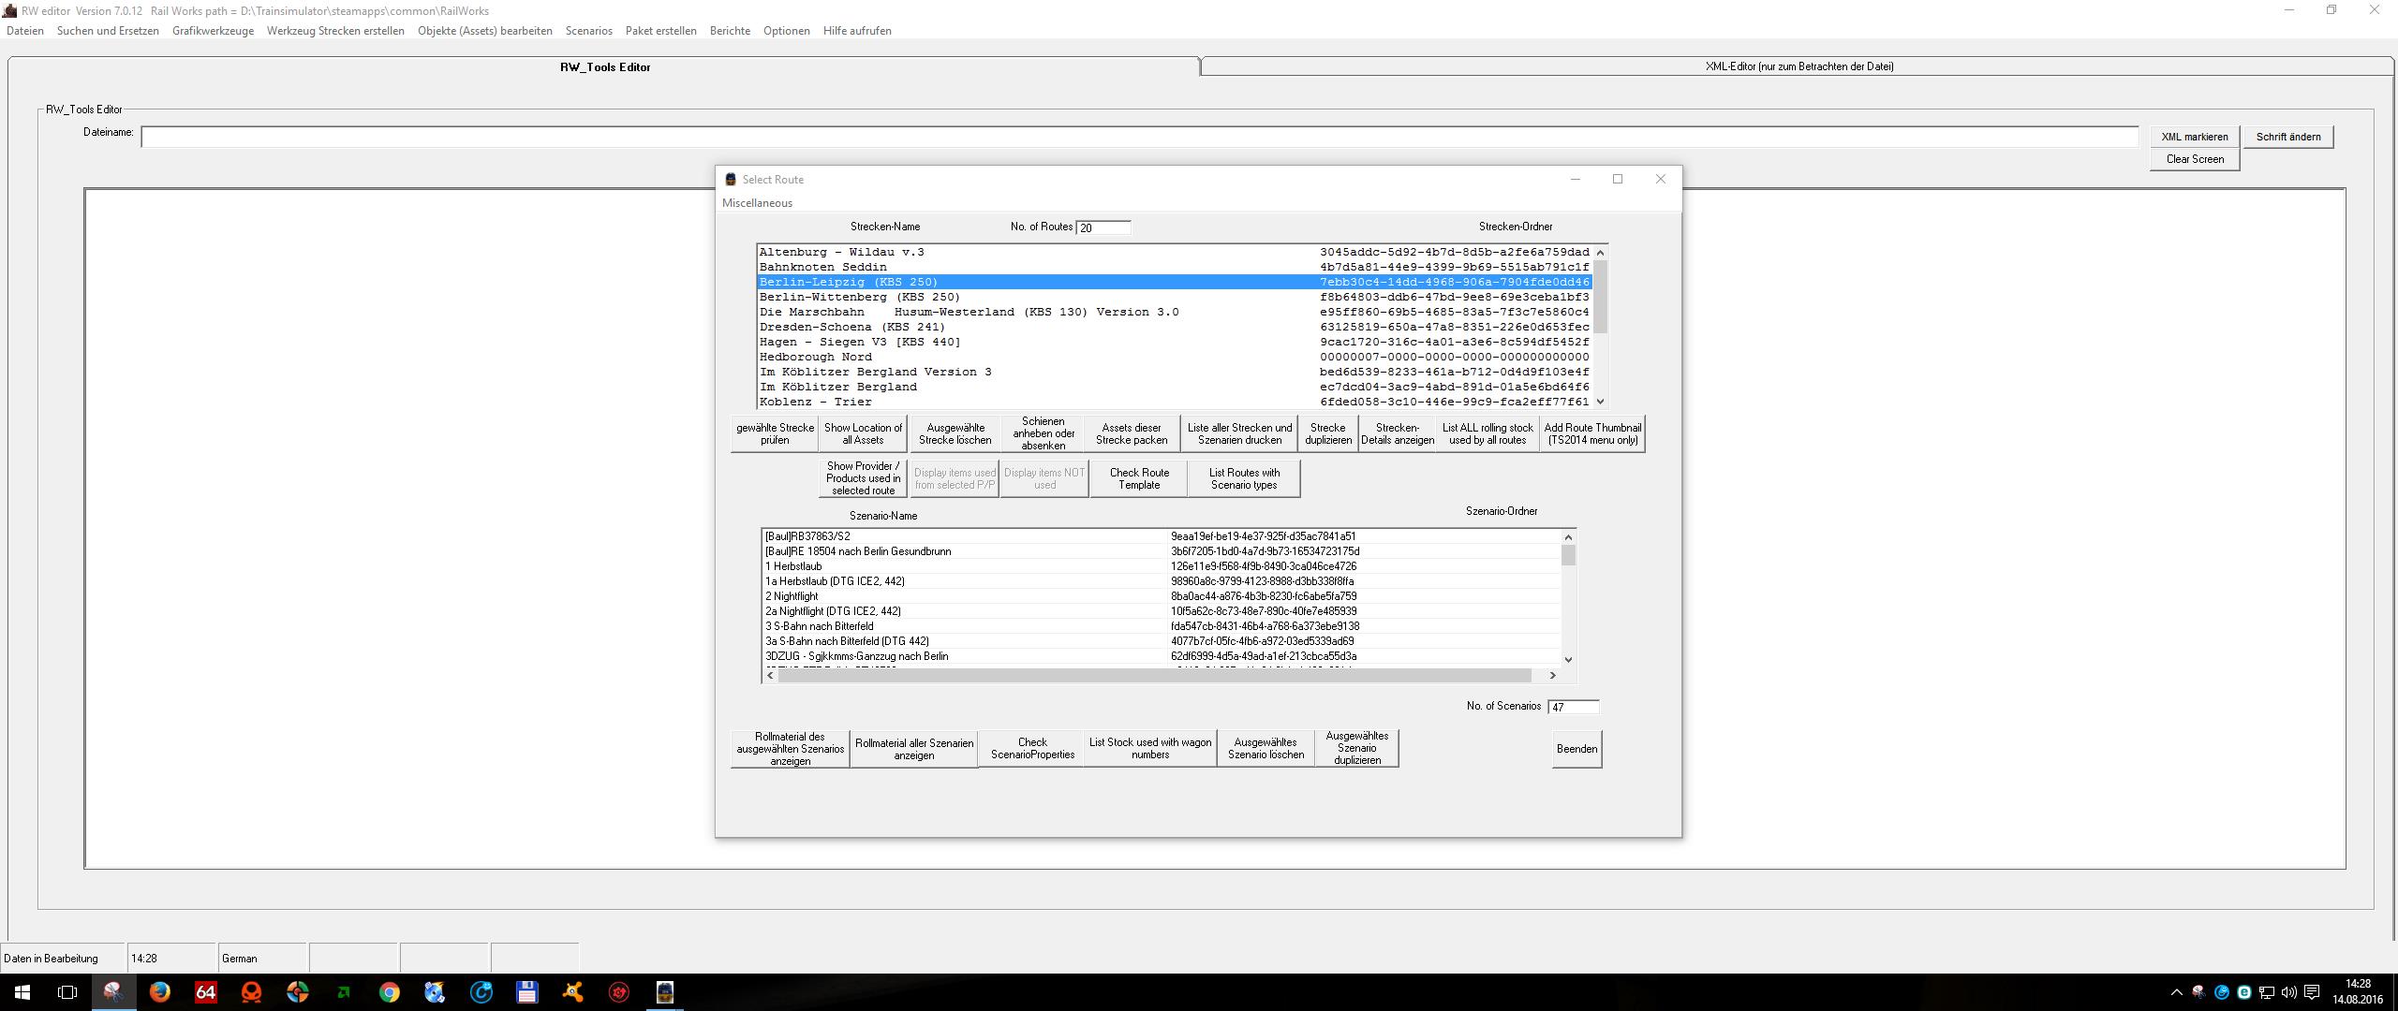Image resolution: width=2398 pixels, height=1011 pixels.
Task: Launch Google Chrome from the taskbar
Action: (x=389, y=992)
